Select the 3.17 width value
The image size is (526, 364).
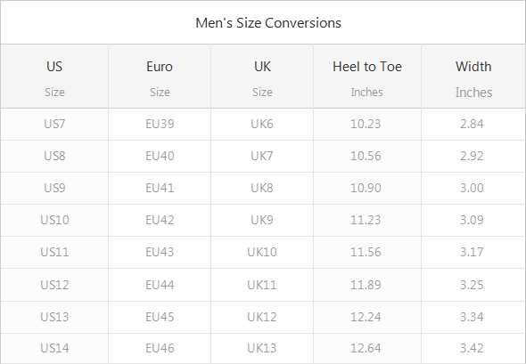point(472,252)
